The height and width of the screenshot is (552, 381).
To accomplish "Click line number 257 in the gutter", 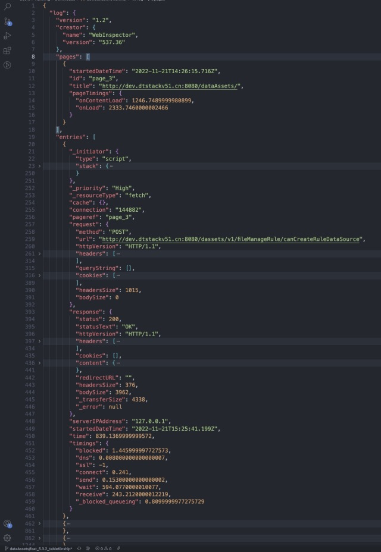I will [x=30, y=224].
